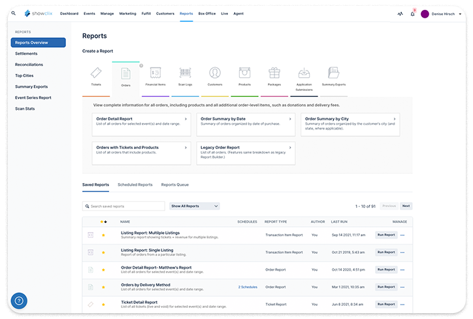Image resolution: width=473 pixels, height=319 pixels.
Task: Select the Packages gift icon
Action: [x=274, y=73]
